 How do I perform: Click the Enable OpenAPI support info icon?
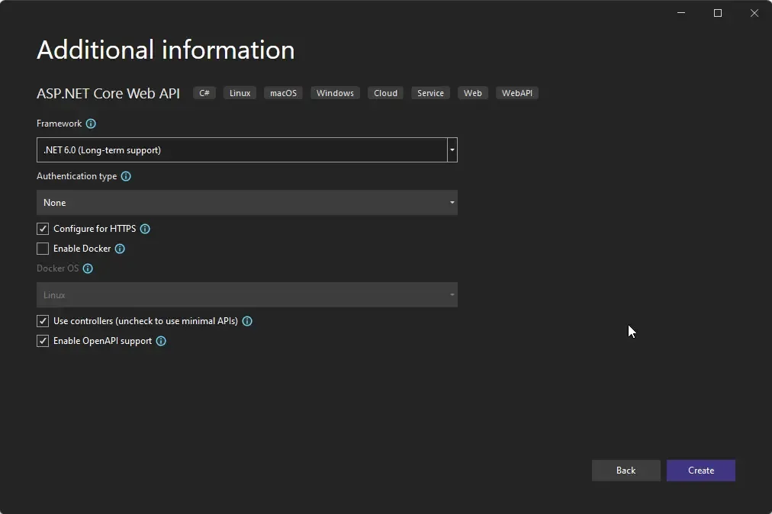tap(160, 341)
